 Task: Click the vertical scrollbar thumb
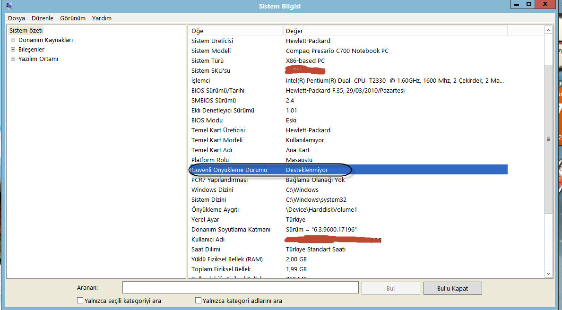[548, 139]
